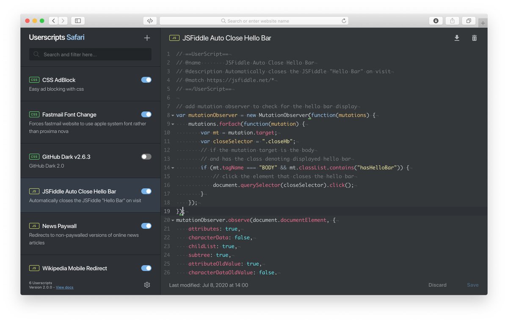The width and height of the screenshot is (508, 322).
Task: Click the editor title 'JSFiddle Auto Close Hello Bar'
Action: (226, 38)
